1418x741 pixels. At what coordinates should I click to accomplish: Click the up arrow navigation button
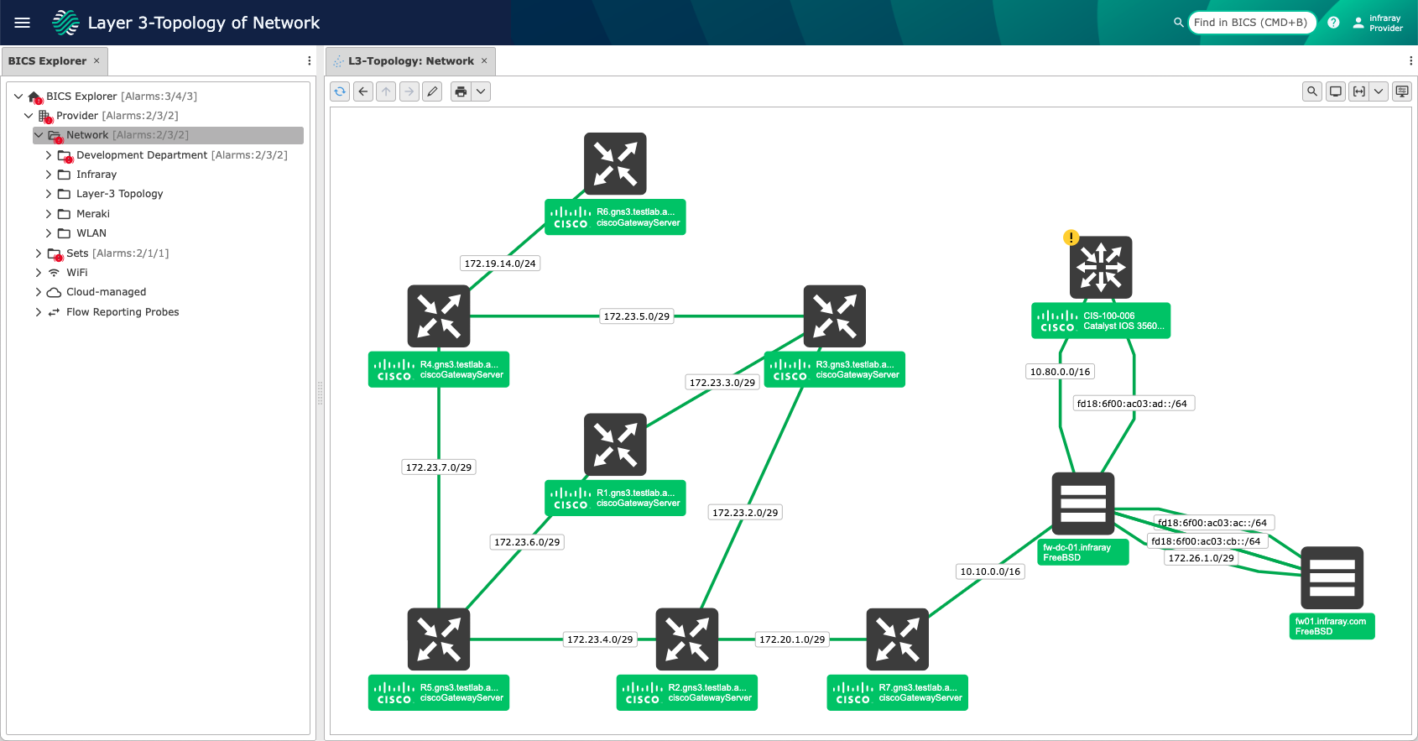386,91
